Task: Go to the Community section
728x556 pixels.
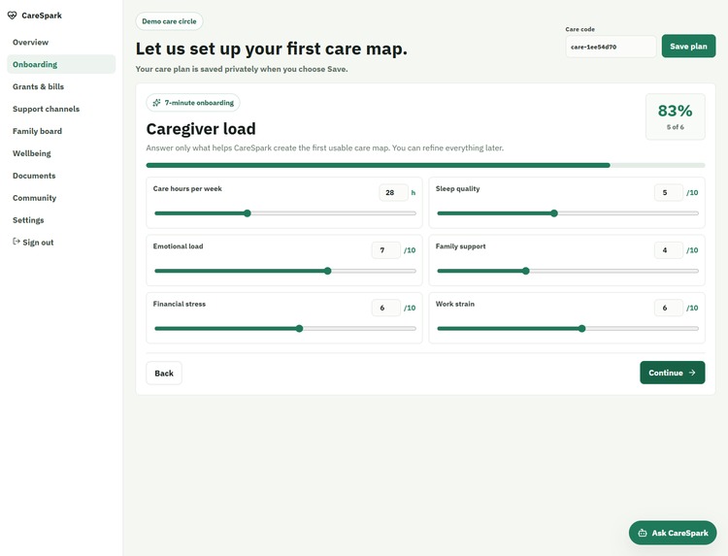Action: (x=61, y=198)
